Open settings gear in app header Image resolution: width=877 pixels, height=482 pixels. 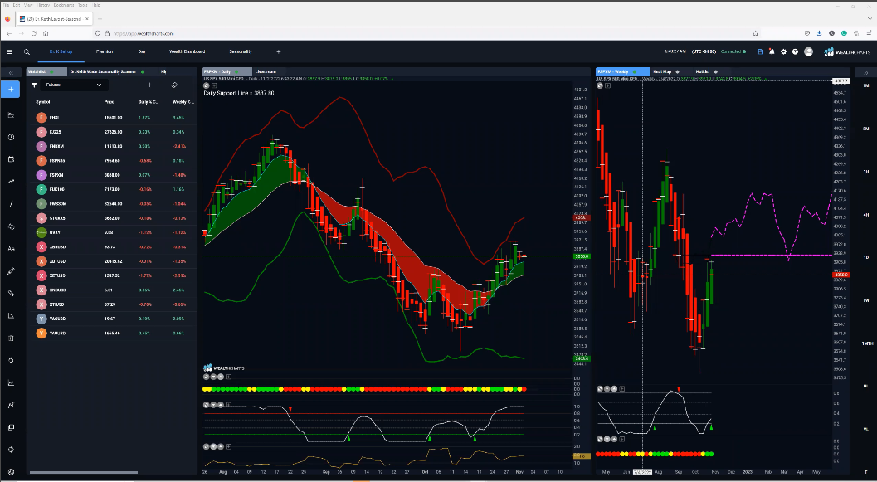click(783, 52)
